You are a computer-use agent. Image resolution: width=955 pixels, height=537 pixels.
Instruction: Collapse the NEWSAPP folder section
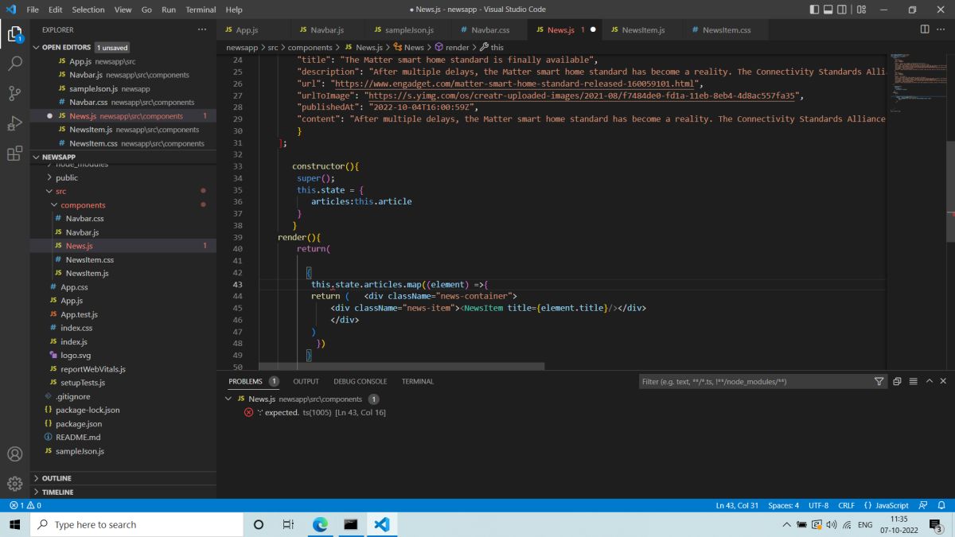(123, 157)
